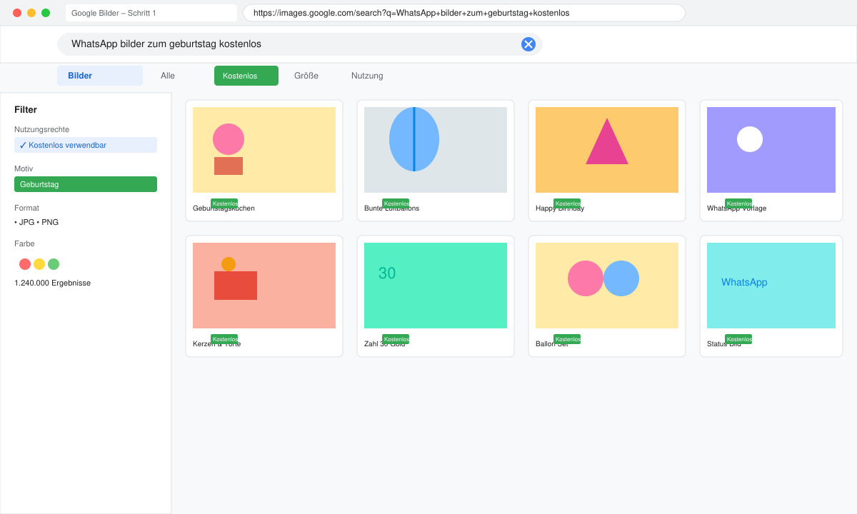Image resolution: width=857 pixels, height=514 pixels.
Task: Switch to the Alle tab
Action: [168, 76]
